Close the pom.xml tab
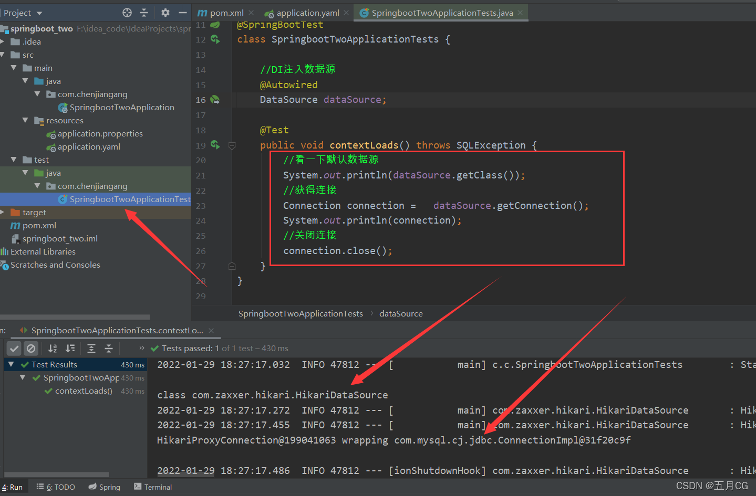The height and width of the screenshot is (496, 756). tap(251, 13)
